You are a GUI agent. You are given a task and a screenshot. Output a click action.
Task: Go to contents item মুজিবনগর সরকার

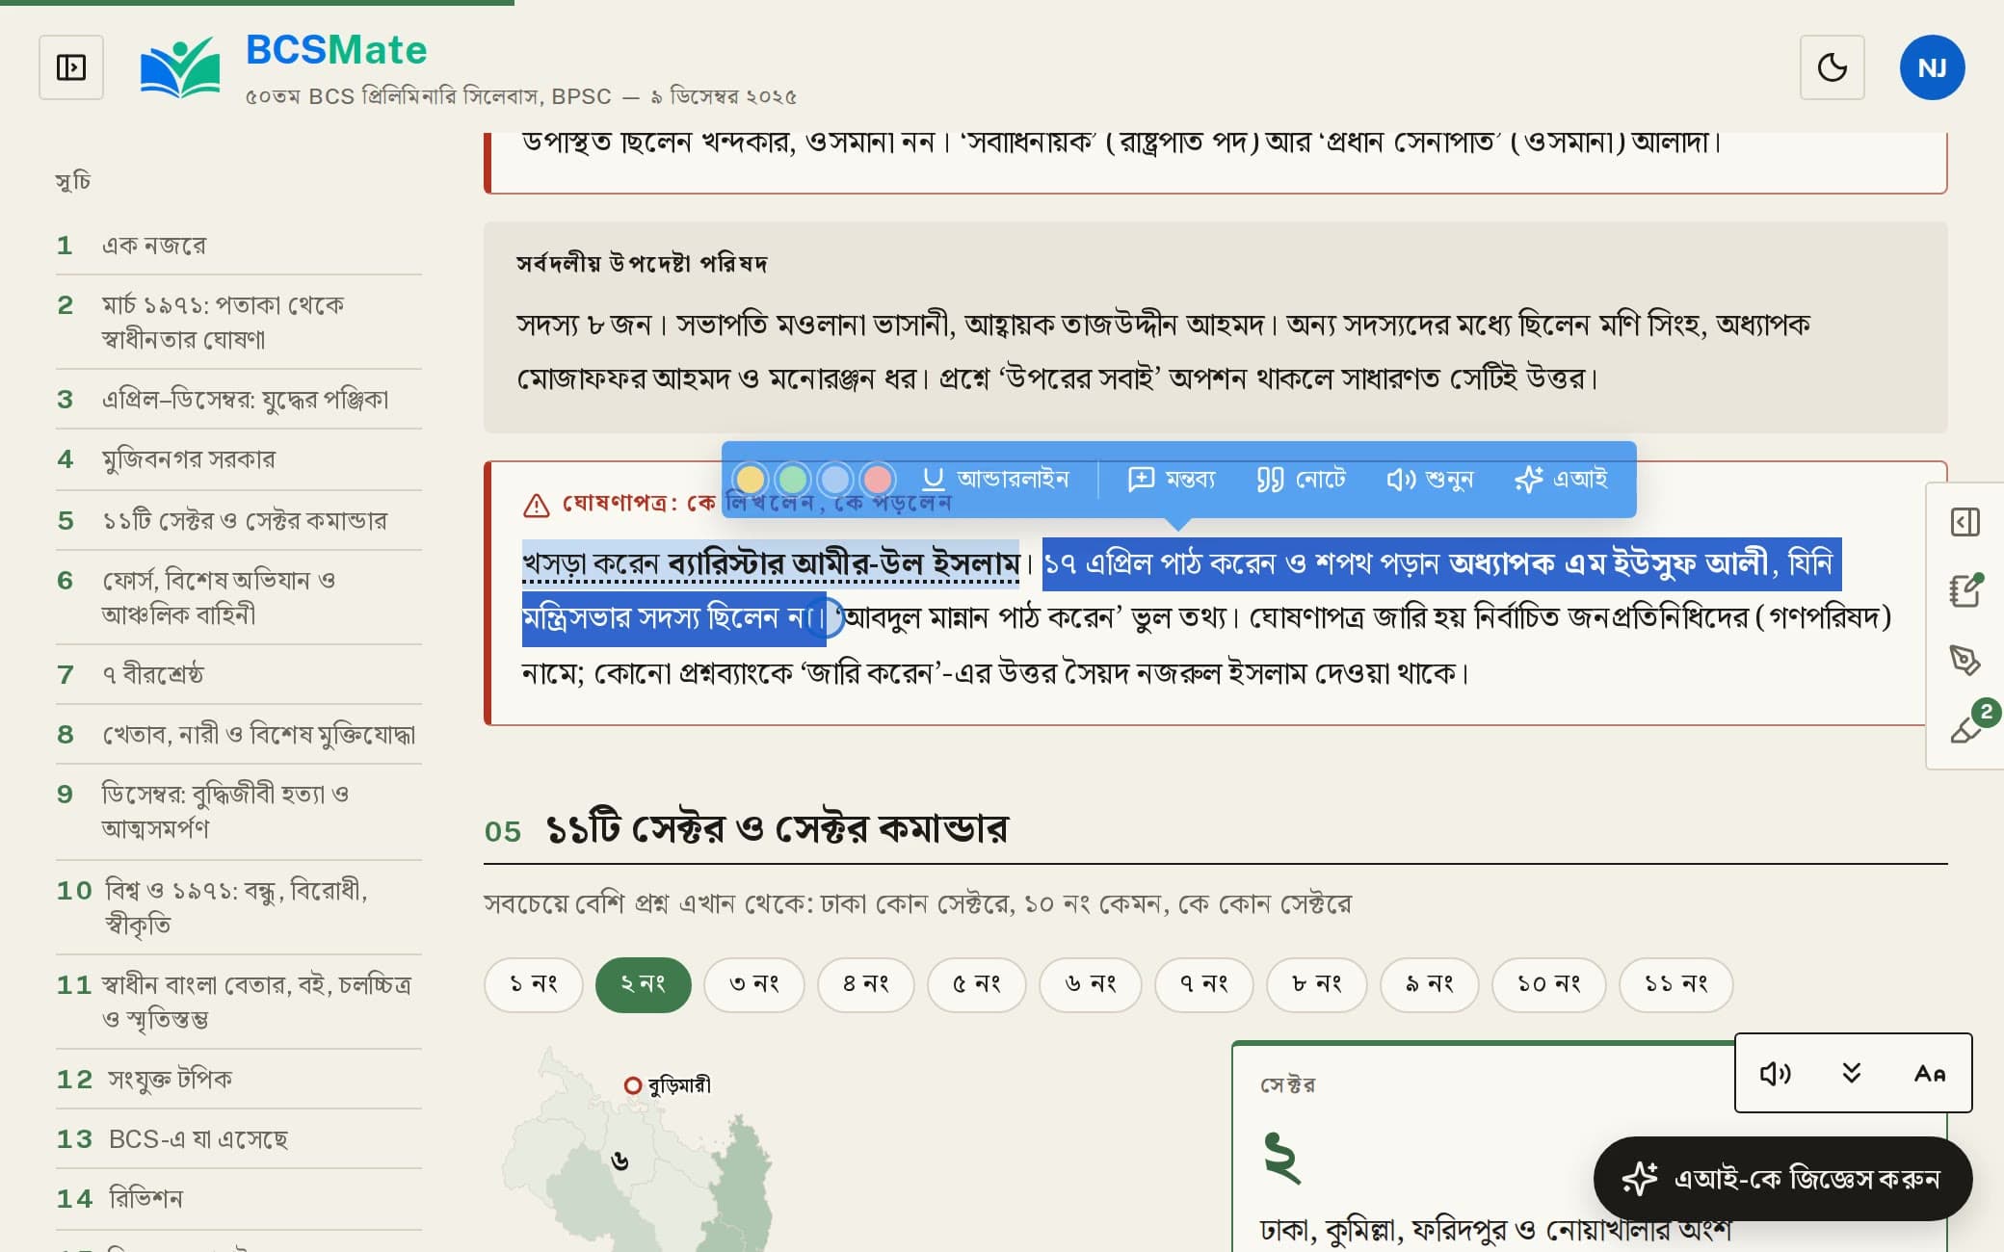pos(239,459)
